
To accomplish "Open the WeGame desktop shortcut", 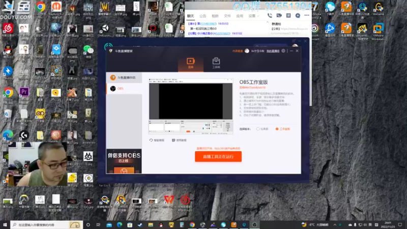I will point(378,9).
